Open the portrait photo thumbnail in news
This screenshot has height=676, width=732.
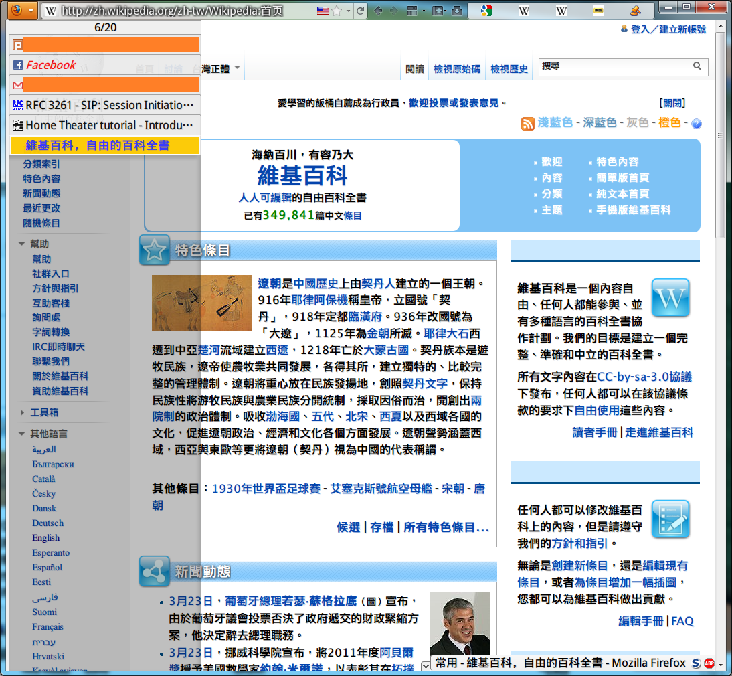coord(460,624)
